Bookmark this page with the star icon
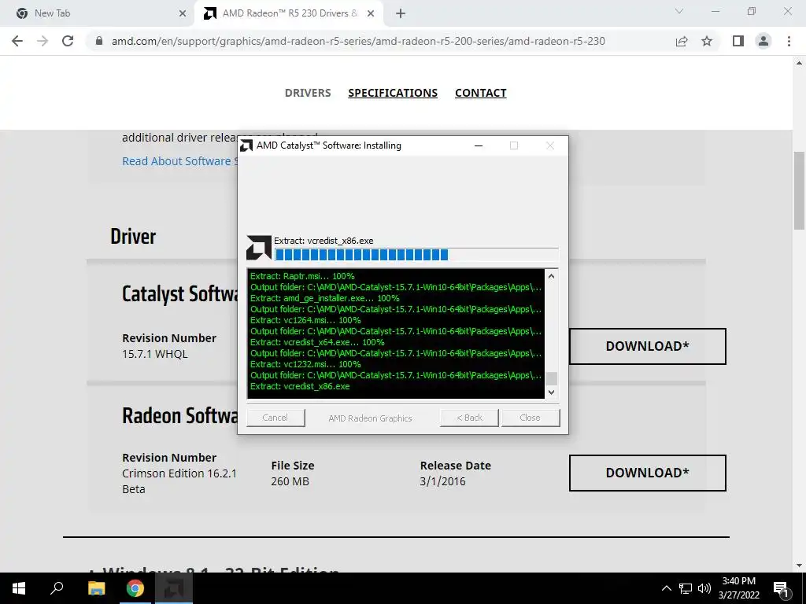Viewport: 806px width, 604px height. pyautogui.click(x=707, y=41)
